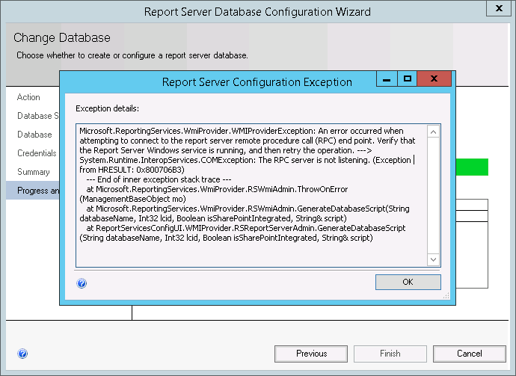Image resolution: width=516 pixels, height=376 pixels.
Task: Click the Previous button in wizard
Action: point(311,354)
